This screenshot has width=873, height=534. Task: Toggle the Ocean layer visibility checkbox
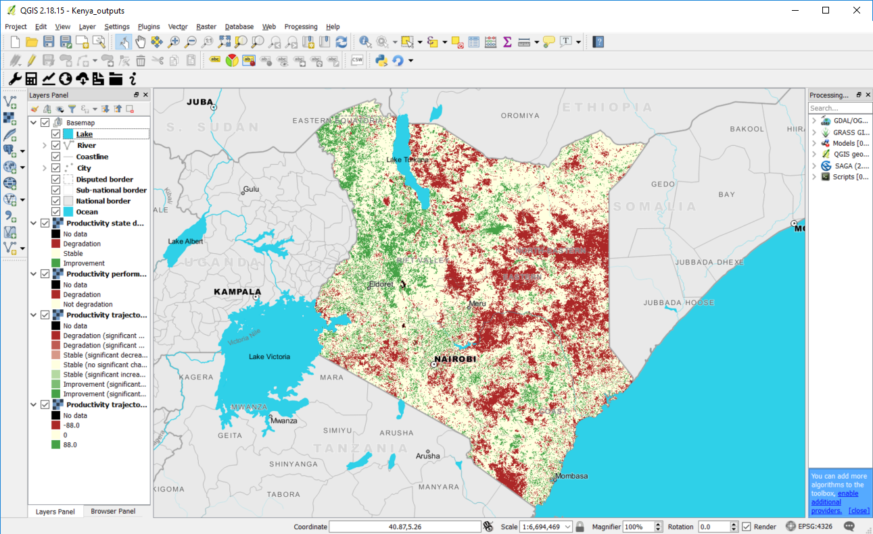point(56,212)
